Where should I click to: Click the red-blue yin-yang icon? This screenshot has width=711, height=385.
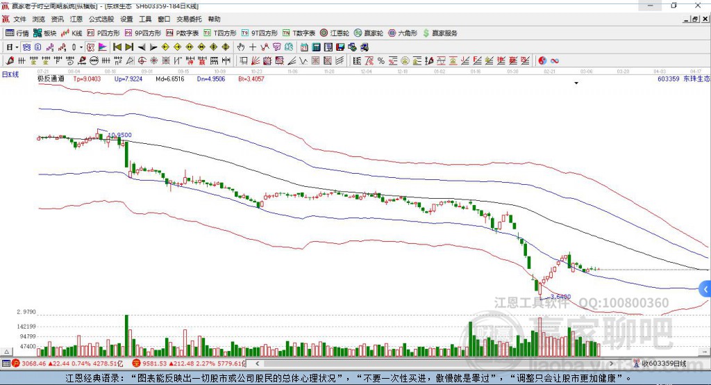pyautogui.click(x=542, y=60)
